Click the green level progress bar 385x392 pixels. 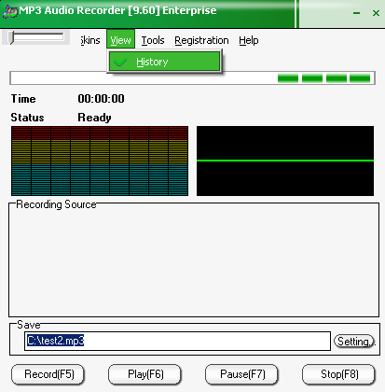tap(192, 78)
